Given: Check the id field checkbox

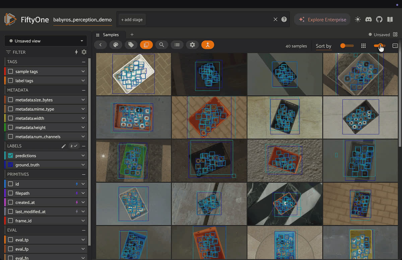Looking at the screenshot, I should [x=10, y=184].
